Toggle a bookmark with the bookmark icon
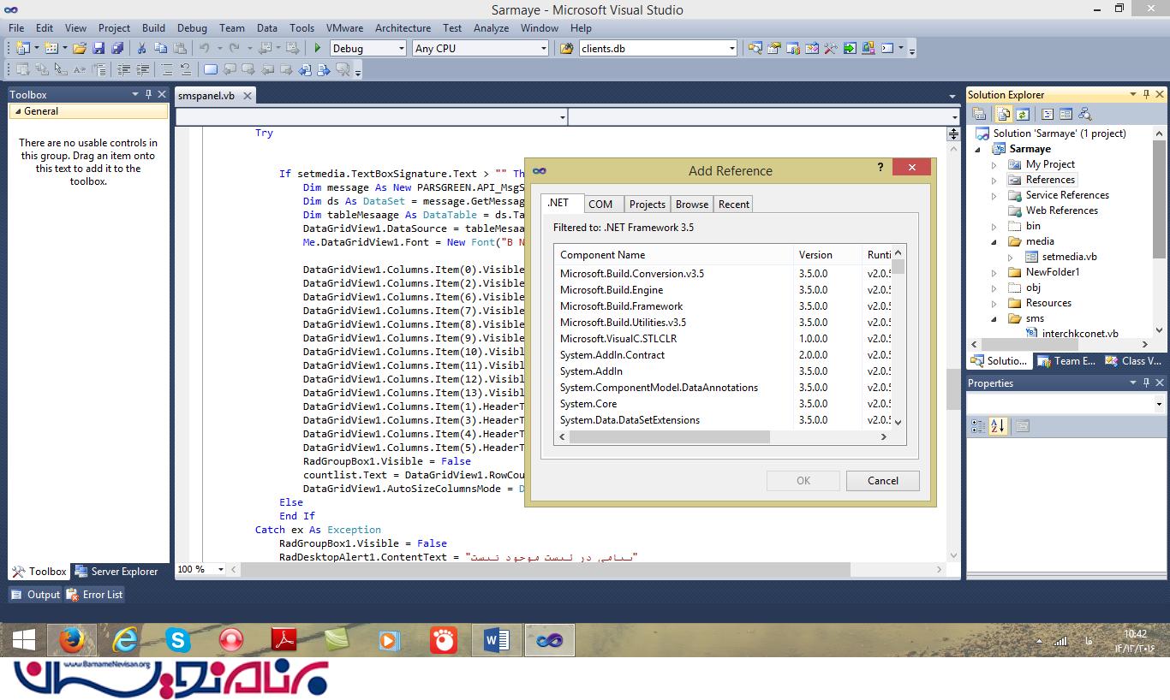Screen dimensions: 1170x700 point(211,70)
